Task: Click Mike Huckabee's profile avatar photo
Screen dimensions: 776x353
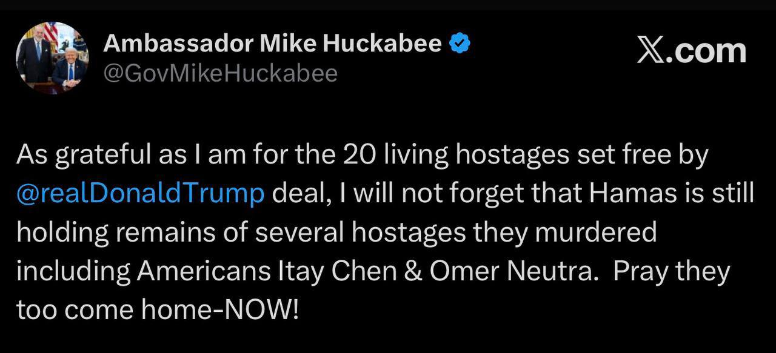Action: 52,58
